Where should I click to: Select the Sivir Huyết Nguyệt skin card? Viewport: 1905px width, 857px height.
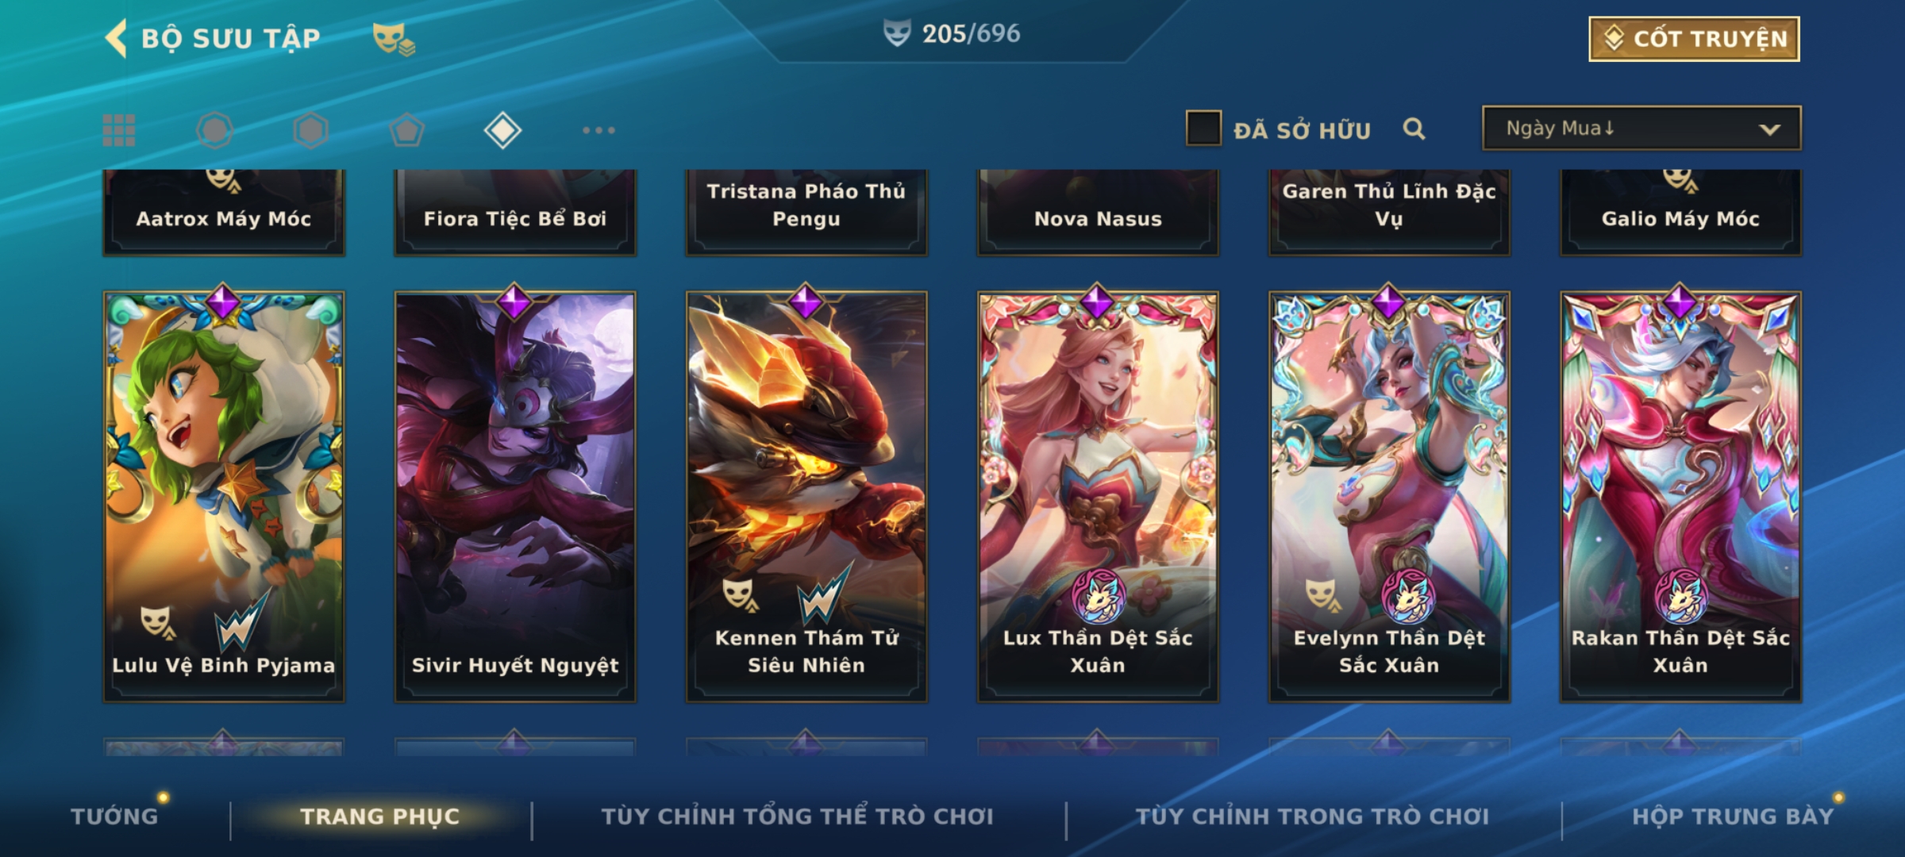(515, 496)
